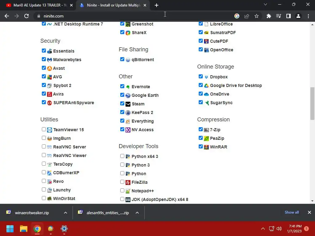Image resolution: width=315 pixels, height=236 pixels.
Task: Open Chrome three-dot menu
Action: [308, 16]
